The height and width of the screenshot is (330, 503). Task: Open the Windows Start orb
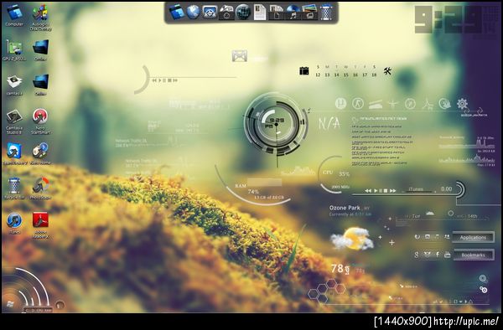(9, 304)
